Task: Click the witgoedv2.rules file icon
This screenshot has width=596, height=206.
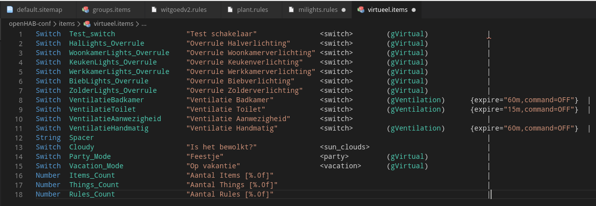Action: 156,9
